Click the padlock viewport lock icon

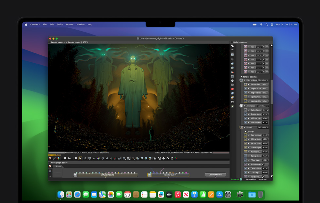[x=155, y=158]
